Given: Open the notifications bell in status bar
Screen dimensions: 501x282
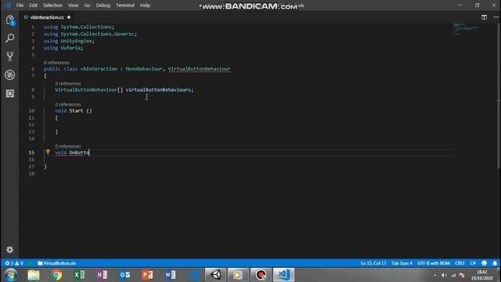Looking at the screenshot, I should point(495,263).
